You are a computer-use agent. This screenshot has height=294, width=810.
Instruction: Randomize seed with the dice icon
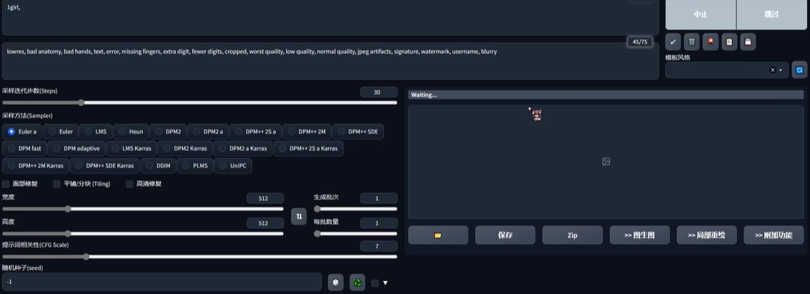pos(335,282)
